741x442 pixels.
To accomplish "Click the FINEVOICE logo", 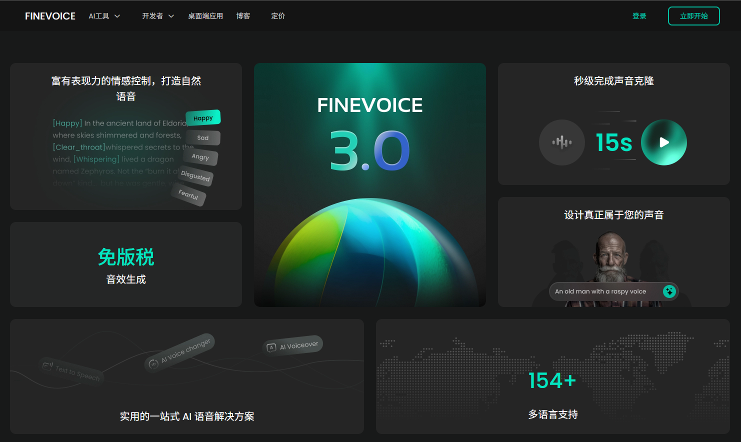I will (50, 15).
